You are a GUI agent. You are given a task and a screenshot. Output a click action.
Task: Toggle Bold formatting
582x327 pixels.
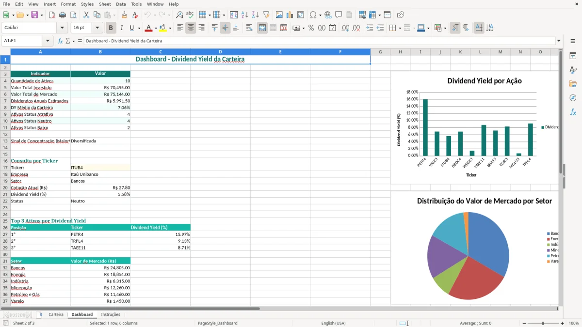(111, 28)
